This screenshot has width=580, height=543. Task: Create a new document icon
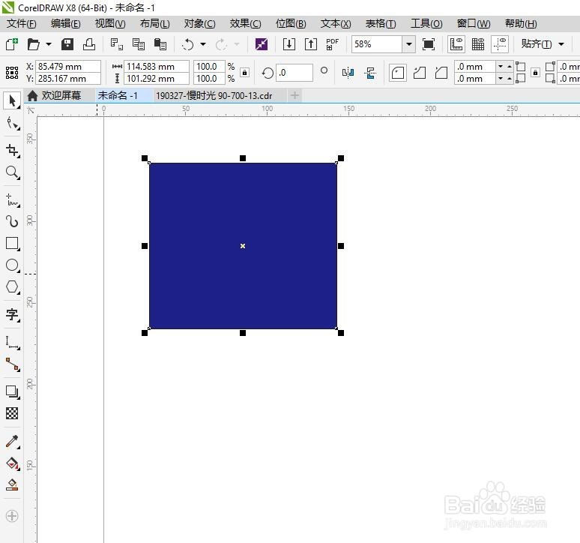(x=12, y=44)
